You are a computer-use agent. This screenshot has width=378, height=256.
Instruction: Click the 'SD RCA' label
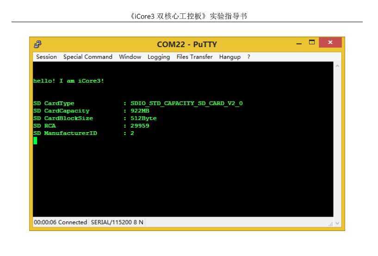44,126
